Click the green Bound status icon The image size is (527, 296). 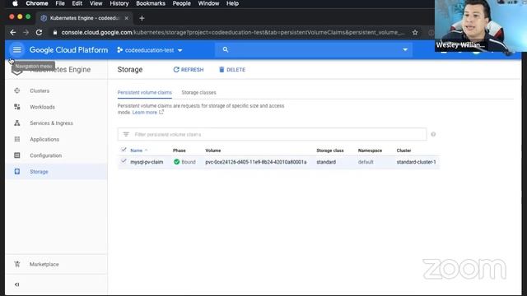pos(176,162)
